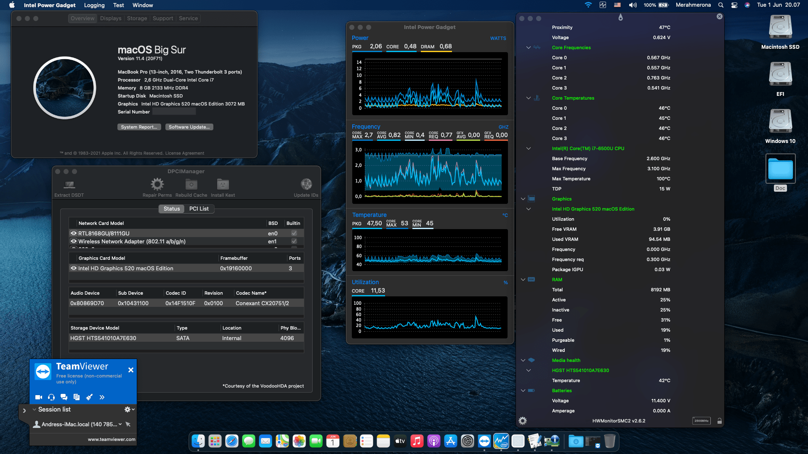Collapse Intel Core i7-6500U CPU section
Screen dimensions: 808x454
click(529, 148)
